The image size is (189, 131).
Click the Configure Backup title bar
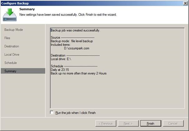(92, 3)
